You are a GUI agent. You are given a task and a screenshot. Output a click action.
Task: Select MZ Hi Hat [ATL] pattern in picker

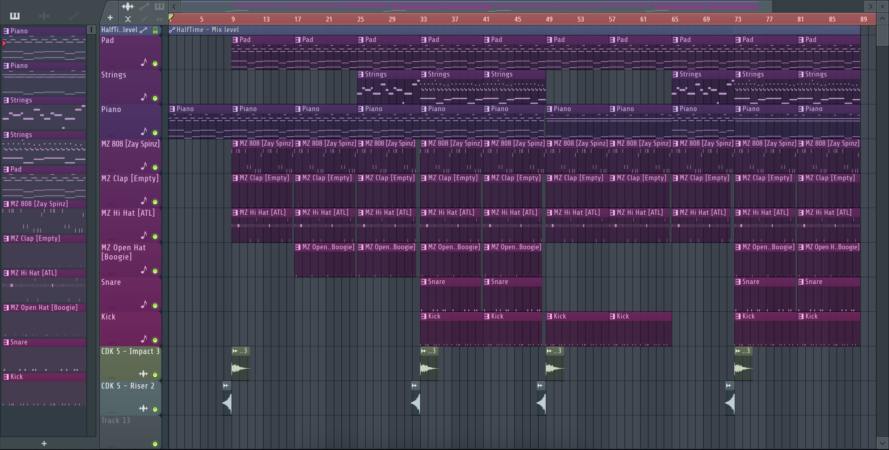(x=44, y=273)
